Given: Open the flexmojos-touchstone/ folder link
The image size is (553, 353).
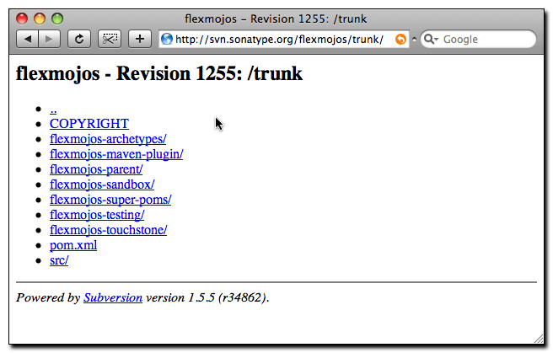Looking at the screenshot, I should click(x=108, y=230).
